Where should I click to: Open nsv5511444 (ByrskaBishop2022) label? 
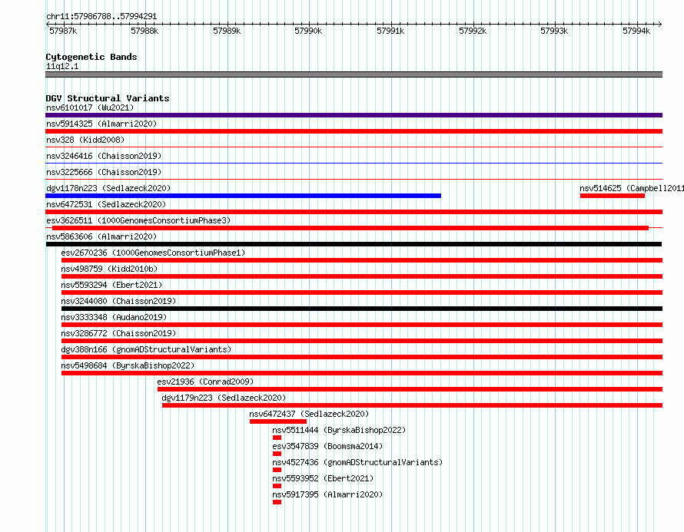(x=339, y=430)
